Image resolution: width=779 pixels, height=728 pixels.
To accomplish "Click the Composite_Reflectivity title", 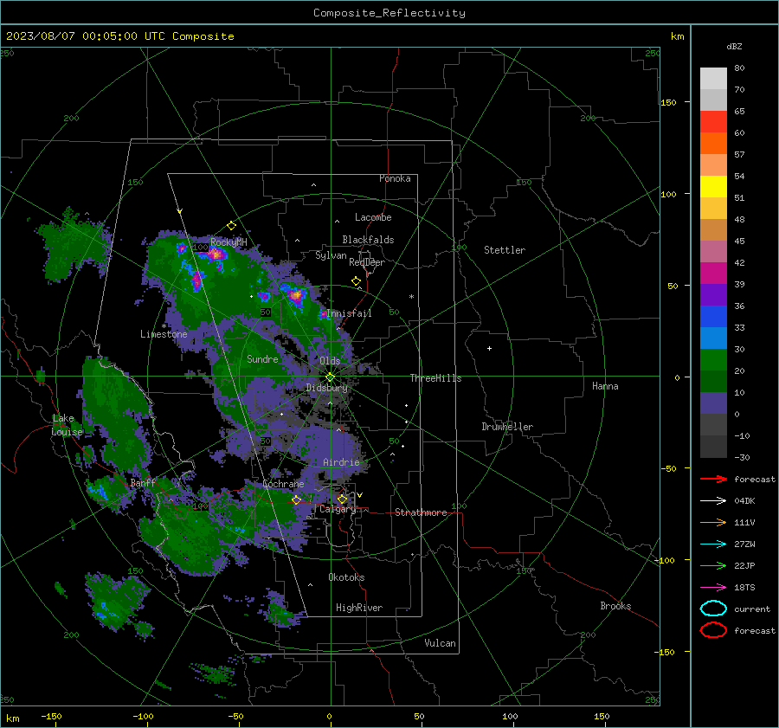I will [x=389, y=13].
